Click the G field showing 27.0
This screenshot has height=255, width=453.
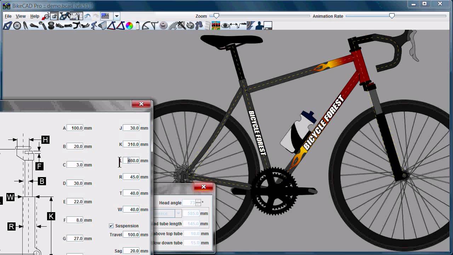pos(75,238)
